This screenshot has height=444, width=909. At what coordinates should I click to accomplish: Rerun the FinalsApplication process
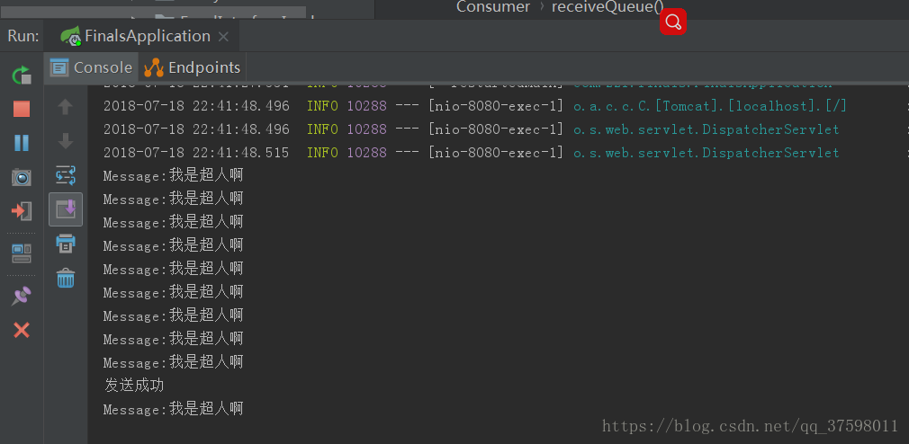coord(22,75)
